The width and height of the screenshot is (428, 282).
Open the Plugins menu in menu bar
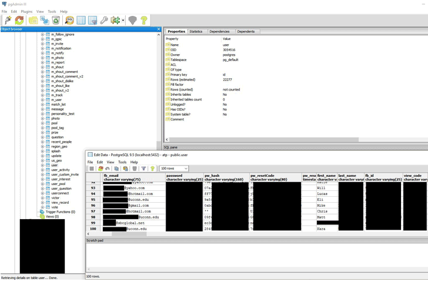tap(26, 11)
